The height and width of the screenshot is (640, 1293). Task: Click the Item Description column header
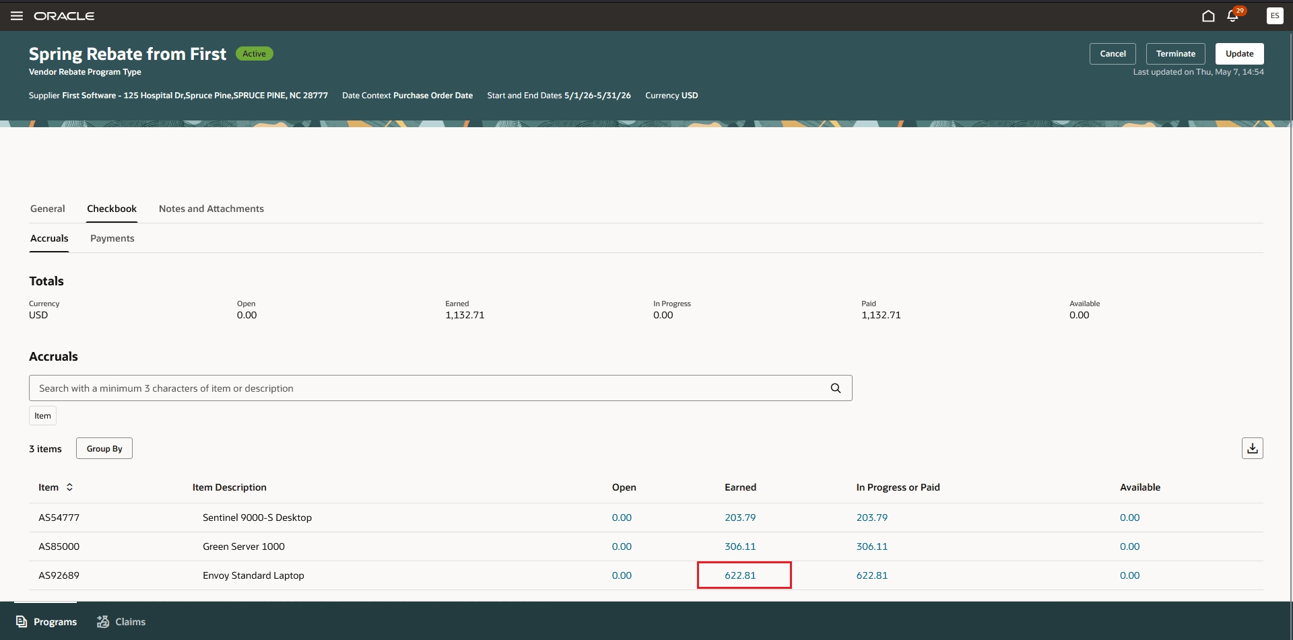230,487
